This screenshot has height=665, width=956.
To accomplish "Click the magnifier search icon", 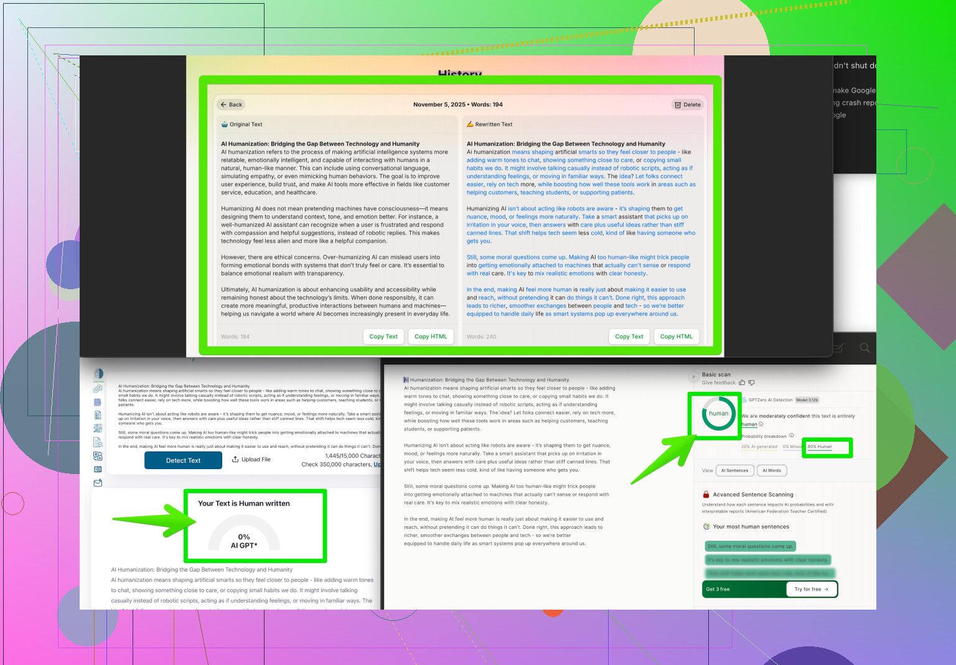I will point(865,348).
